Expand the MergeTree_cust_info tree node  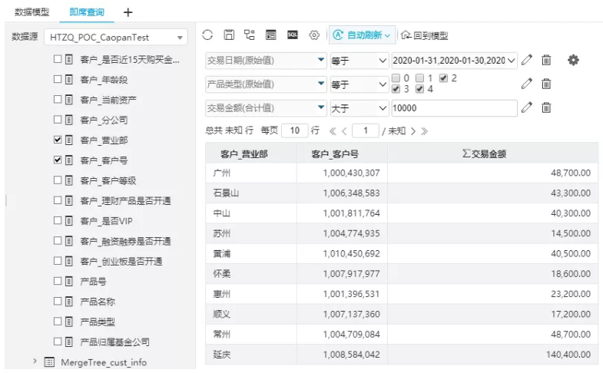point(35,361)
